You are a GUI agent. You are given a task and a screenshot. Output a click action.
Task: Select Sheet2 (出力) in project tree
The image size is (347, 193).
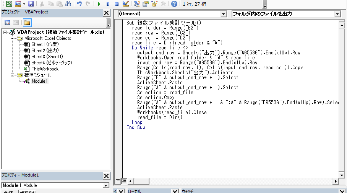point(45,51)
